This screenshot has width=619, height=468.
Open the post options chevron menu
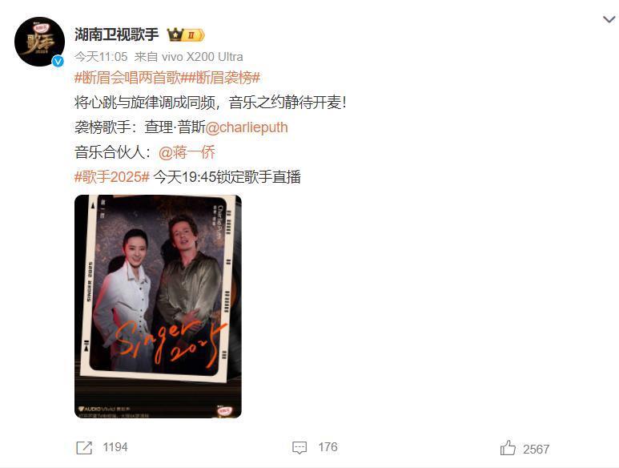coord(609,19)
